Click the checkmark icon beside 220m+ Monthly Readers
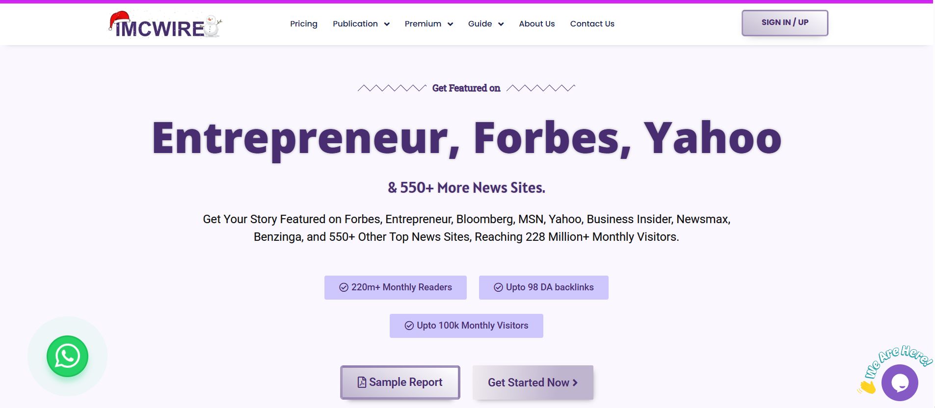The width and height of the screenshot is (935, 408). click(x=344, y=287)
